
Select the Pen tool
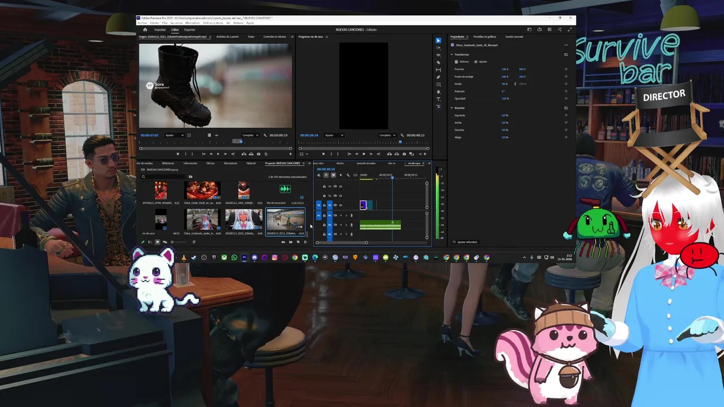tap(438, 77)
